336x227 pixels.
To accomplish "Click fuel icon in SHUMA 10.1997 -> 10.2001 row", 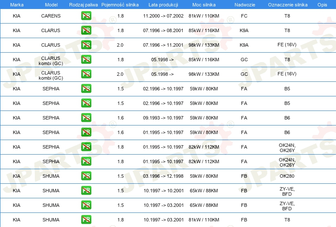I will pyautogui.click(x=86, y=191).
